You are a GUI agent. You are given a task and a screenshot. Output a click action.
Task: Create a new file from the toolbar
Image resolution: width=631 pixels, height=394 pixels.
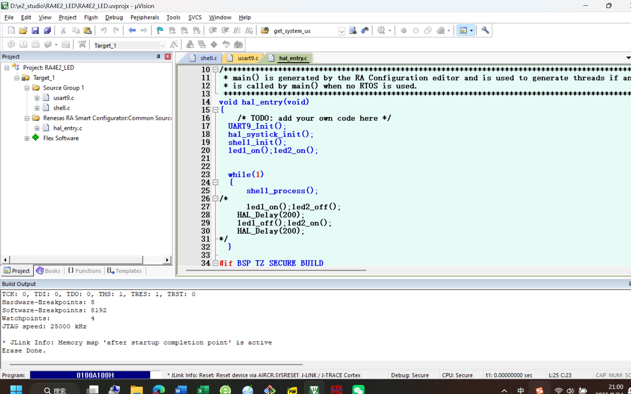(x=11, y=31)
